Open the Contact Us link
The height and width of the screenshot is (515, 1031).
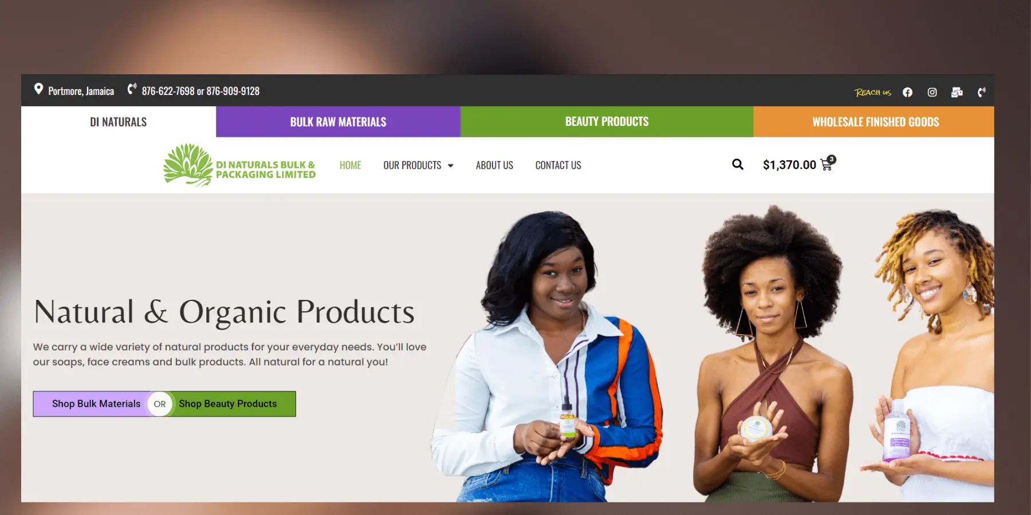point(558,165)
